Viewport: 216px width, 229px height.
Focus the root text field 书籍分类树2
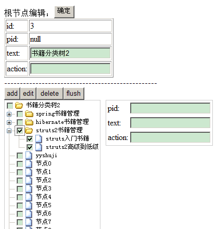[x=70, y=53]
